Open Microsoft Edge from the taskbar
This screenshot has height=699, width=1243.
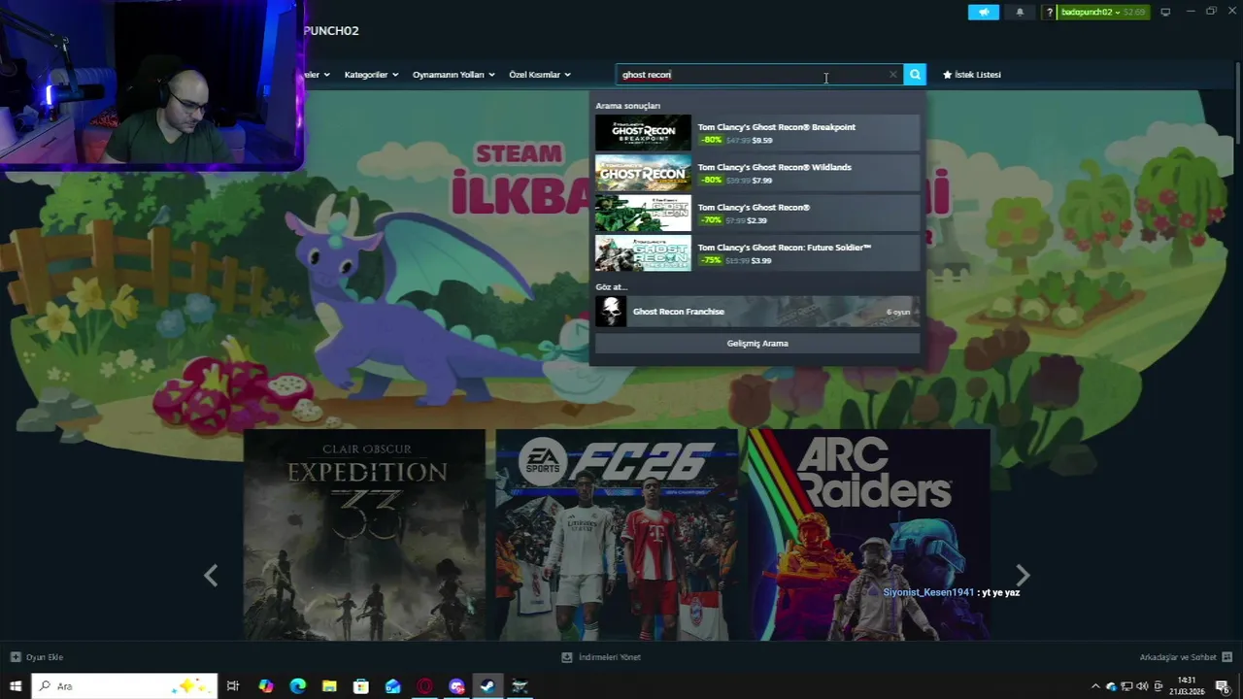(298, 686)
